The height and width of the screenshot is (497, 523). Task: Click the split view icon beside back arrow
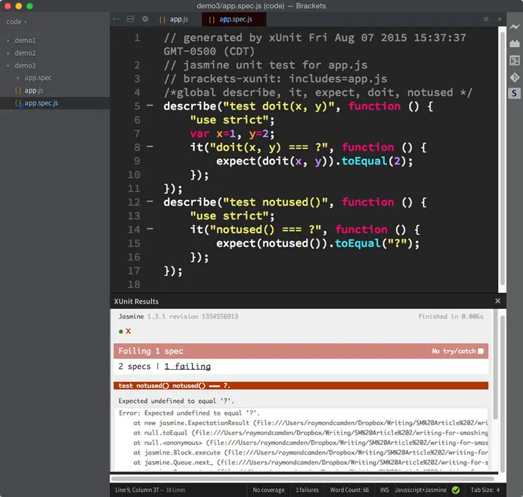click(130, 19)
